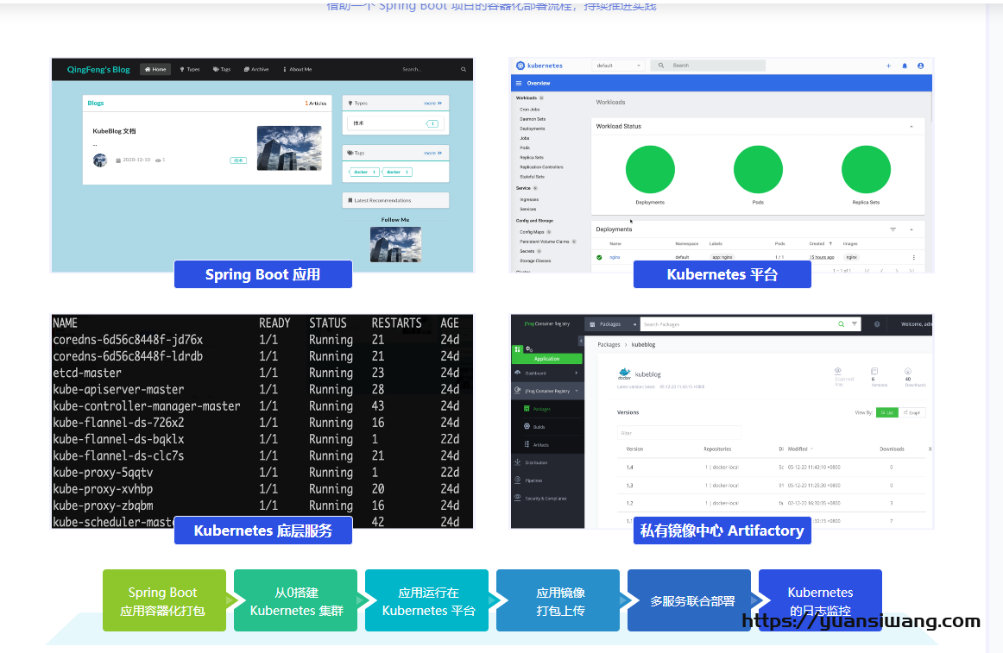Select the Application grid icon in Artifactory sidebar

[x=518, y=349]
